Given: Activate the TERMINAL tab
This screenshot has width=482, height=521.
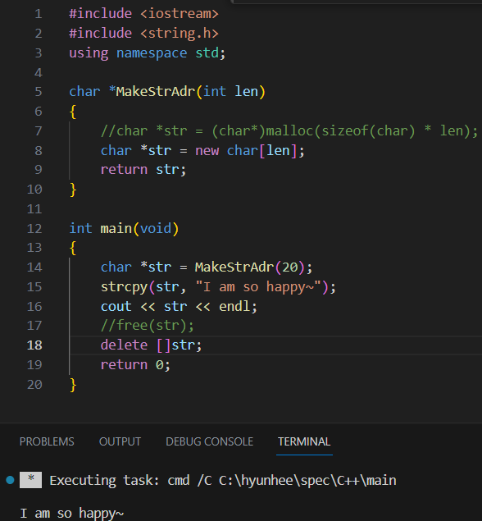Looking at the screenshot, I should click(x=304, y=441).
